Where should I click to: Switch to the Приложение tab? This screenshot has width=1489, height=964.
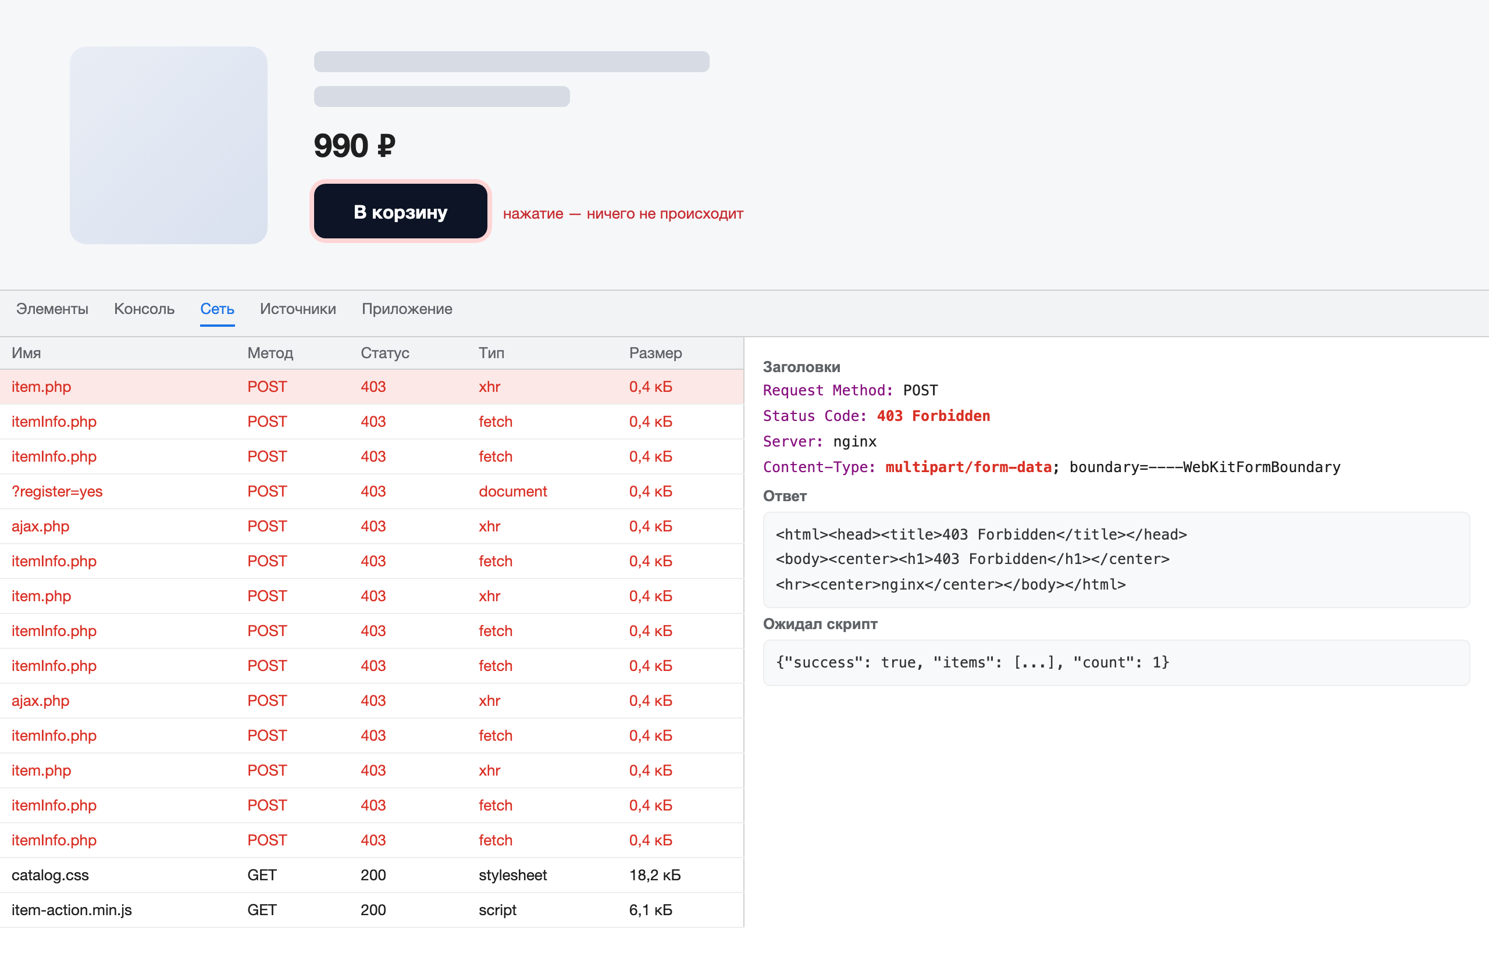click(407, 309)
